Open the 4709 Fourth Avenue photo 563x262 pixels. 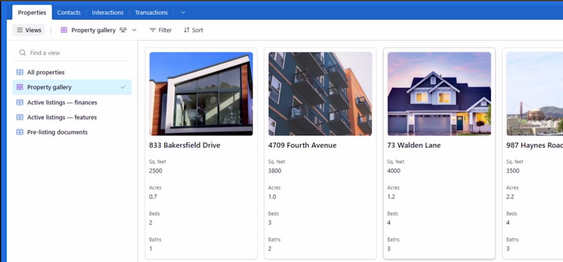coord(320,94)
